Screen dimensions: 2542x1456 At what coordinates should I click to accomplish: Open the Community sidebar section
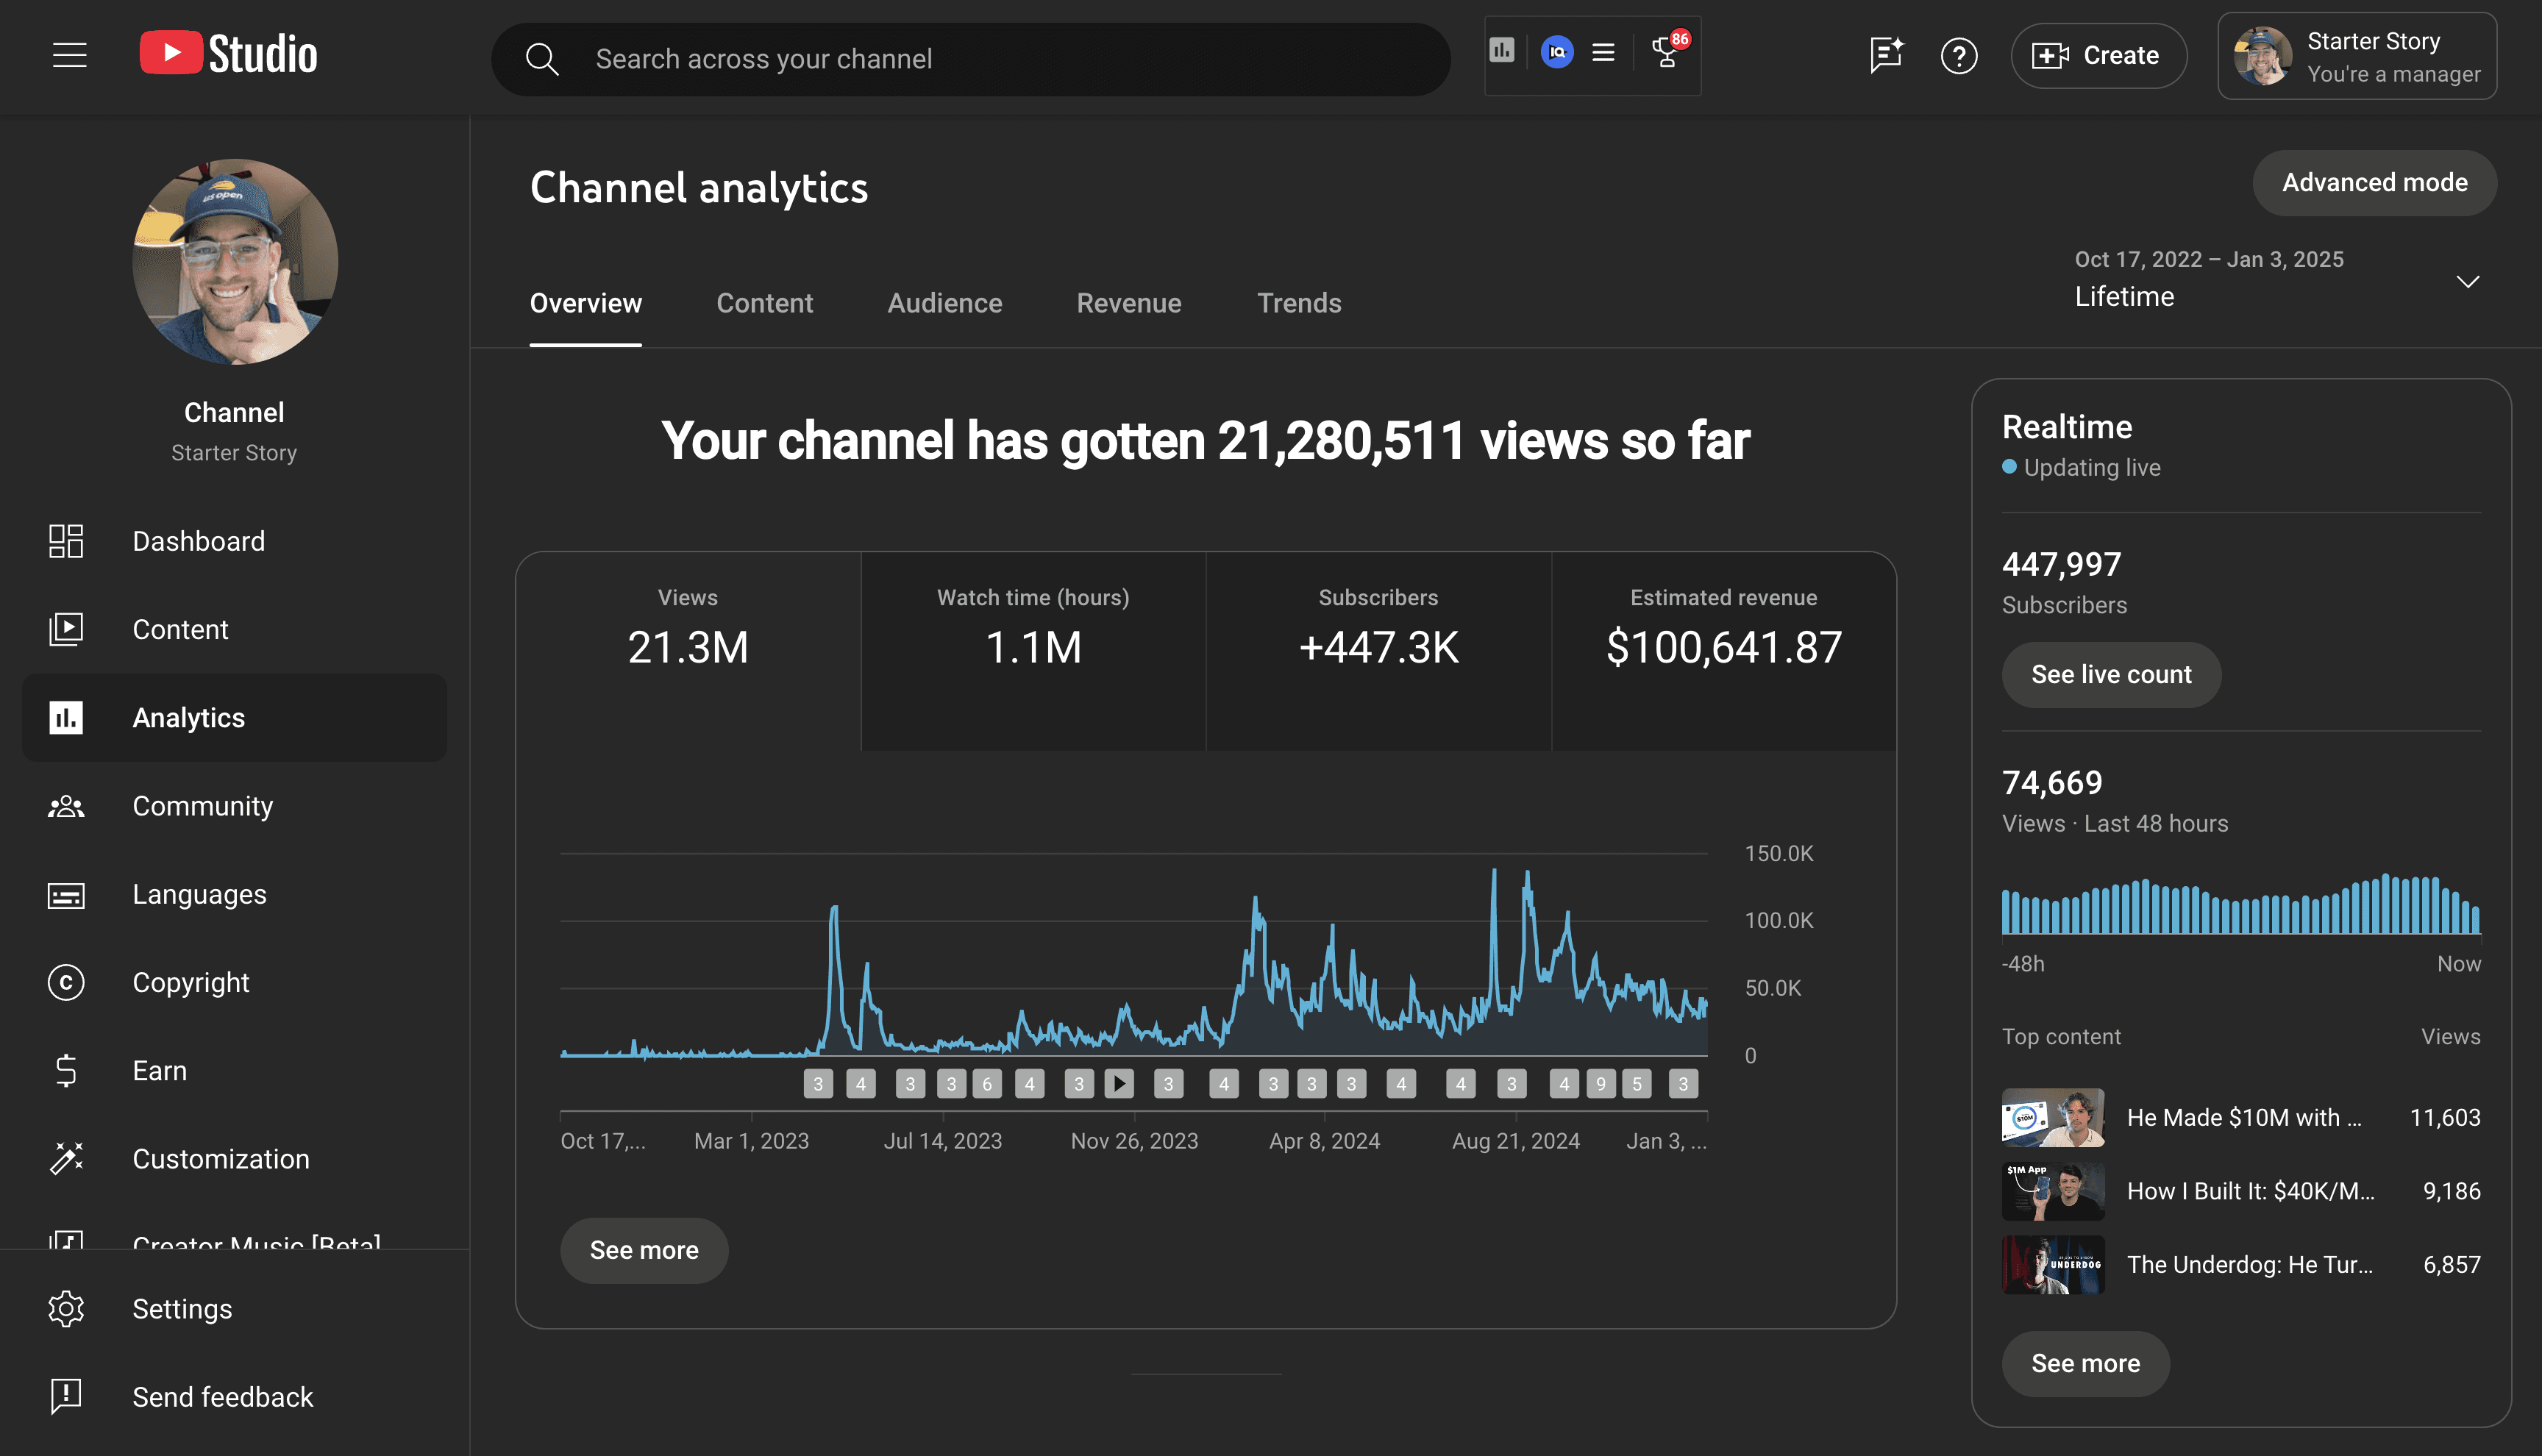coord(235,806)
